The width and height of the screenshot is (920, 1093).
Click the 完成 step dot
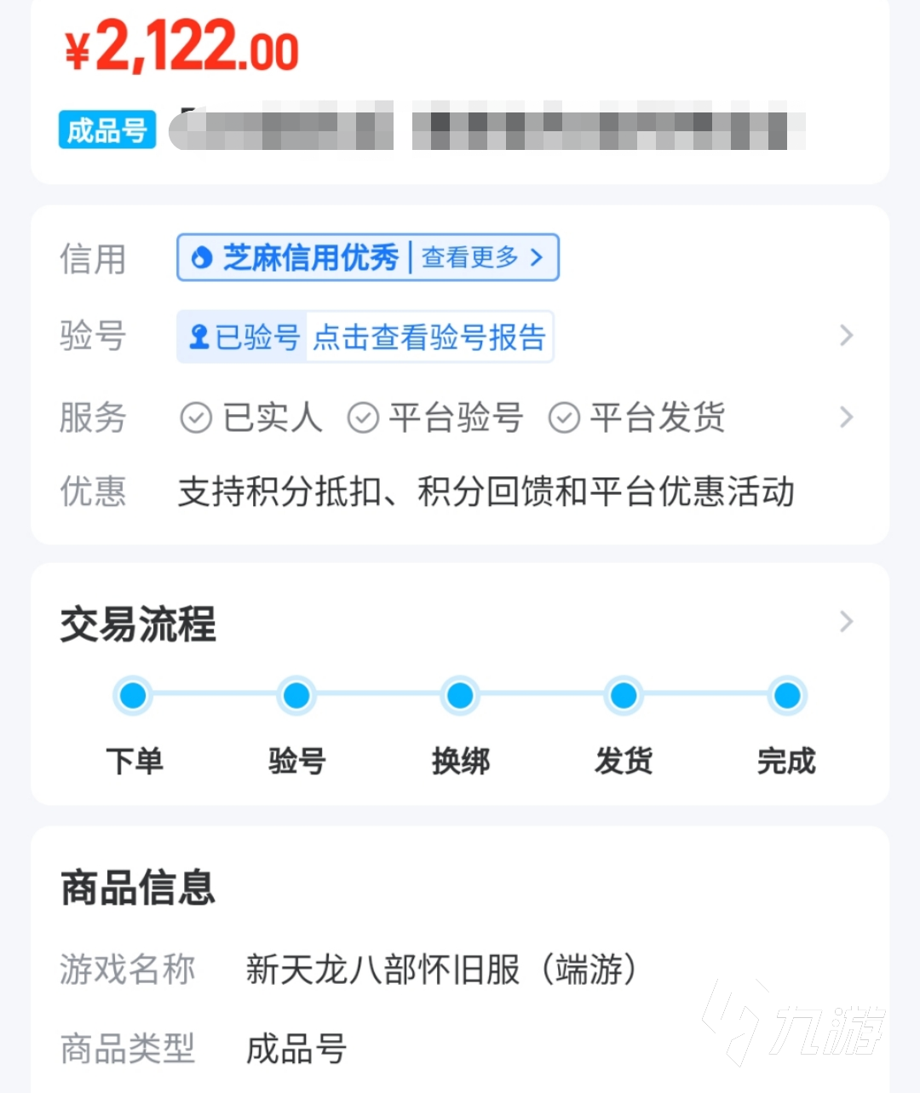pos(787,696)
